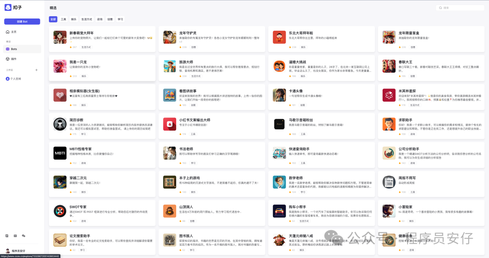Select the 工具 category tab
This screenshot has width=489, height=258.
point(63,19)
